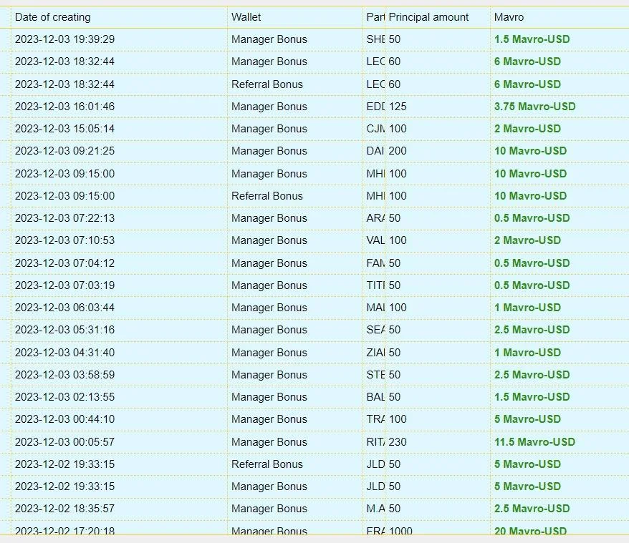This screenshot has height=543, width=629.
Task: Click the 'Date of creating' column header
Action: pos(52,17)
